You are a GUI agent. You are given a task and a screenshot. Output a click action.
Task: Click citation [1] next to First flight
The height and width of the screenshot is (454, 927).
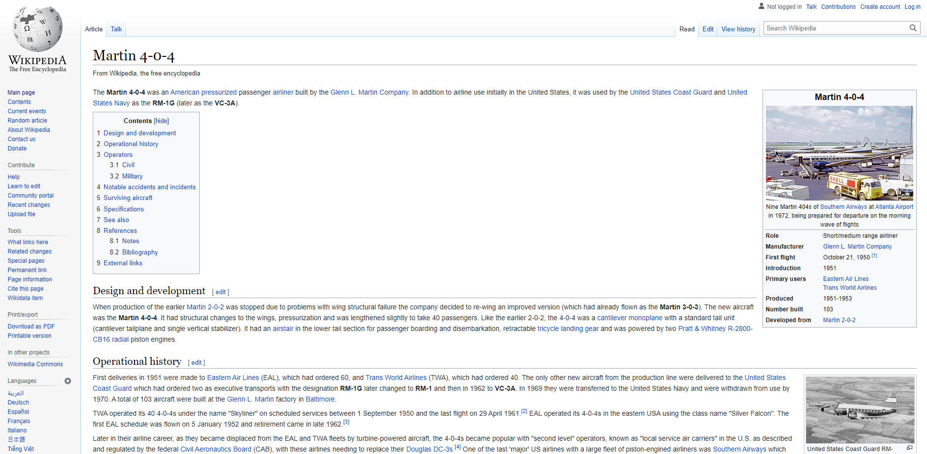tap(874, 255)
